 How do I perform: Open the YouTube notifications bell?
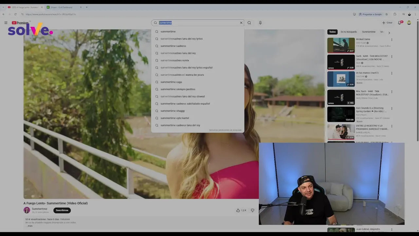pyautogui.click(x=400, y=23)
